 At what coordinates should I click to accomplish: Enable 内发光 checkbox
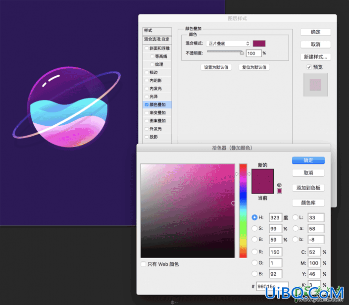point(147,89)
